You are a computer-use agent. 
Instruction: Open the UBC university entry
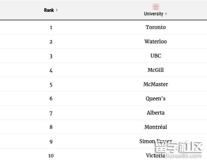156,56
